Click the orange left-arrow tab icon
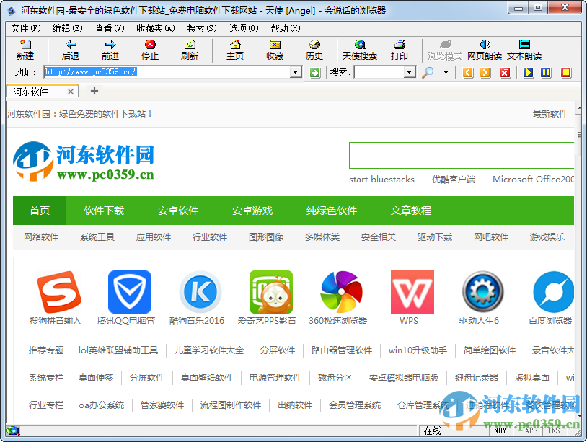 [468, 72]
